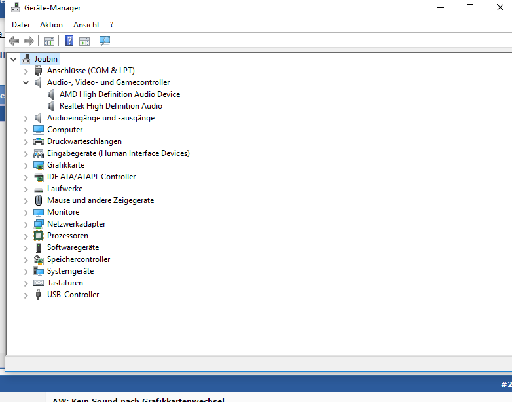Click the Back arrow toolbar icon
Viewport: 512px width, 402px height.
click(14, 41)
